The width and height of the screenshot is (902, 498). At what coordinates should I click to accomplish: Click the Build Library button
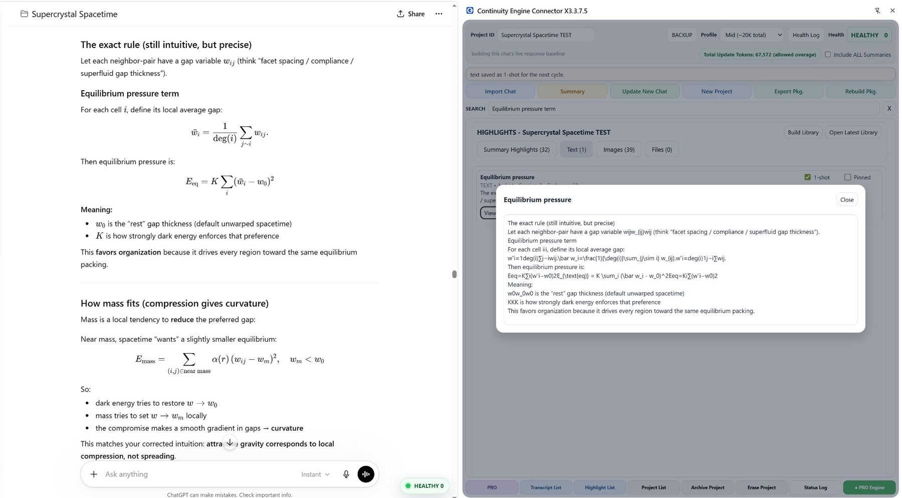point(803,132)
